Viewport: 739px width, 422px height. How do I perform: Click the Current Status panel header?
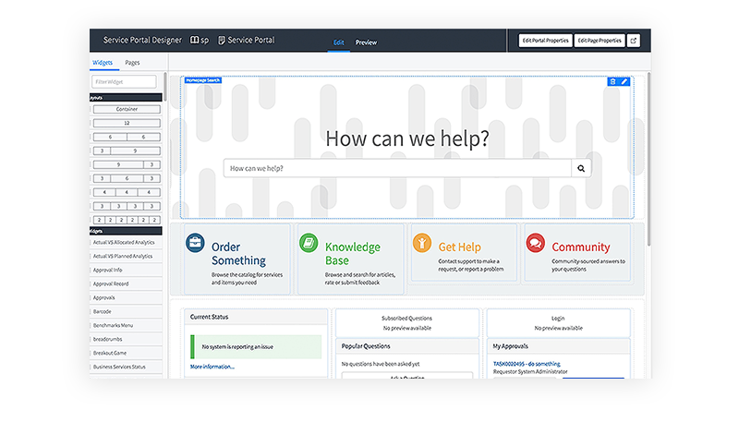[x=257, y=317]
